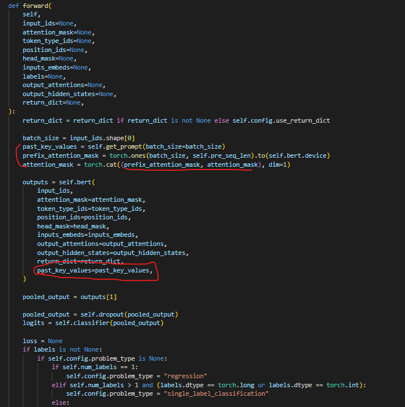Click the 'return_dict=None,' parameter line
The image size is (405, 407).
pos(53,103)
